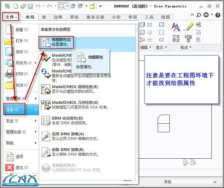Select 新建(N) in the file menu
Image resolution: width=224 pixels, height=188 pixels.
[x=21, y=30]
